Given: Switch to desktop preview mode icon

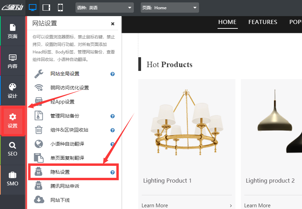Looking at the screenshot, I should (33, 8).
